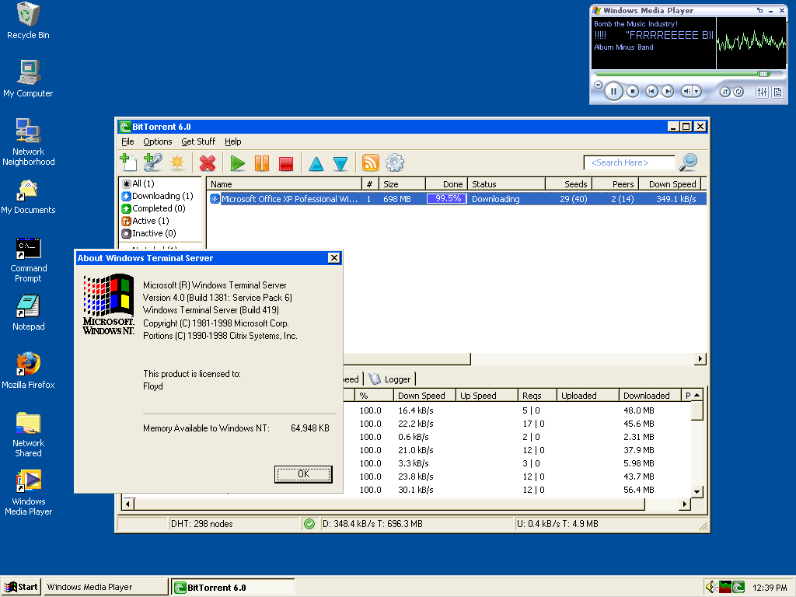The height and width of the screenshot is (597, 796).
Task: Pause playback in Windows Media Player
Action: 613,91
